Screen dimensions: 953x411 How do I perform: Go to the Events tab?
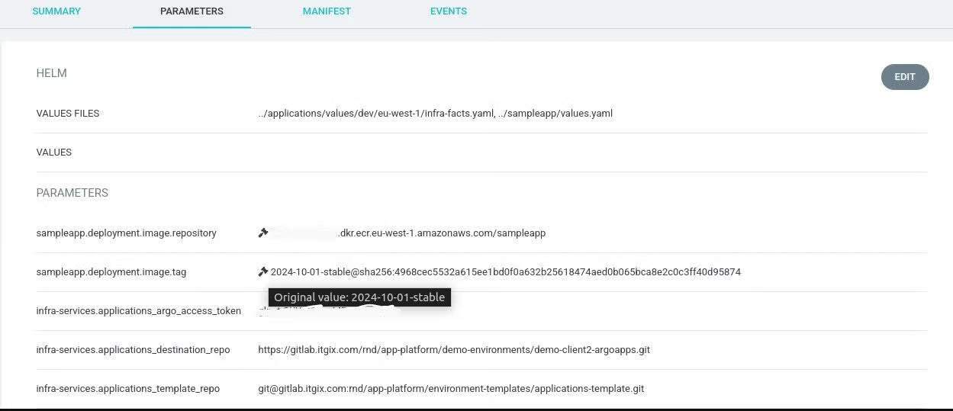click(448, 11)
